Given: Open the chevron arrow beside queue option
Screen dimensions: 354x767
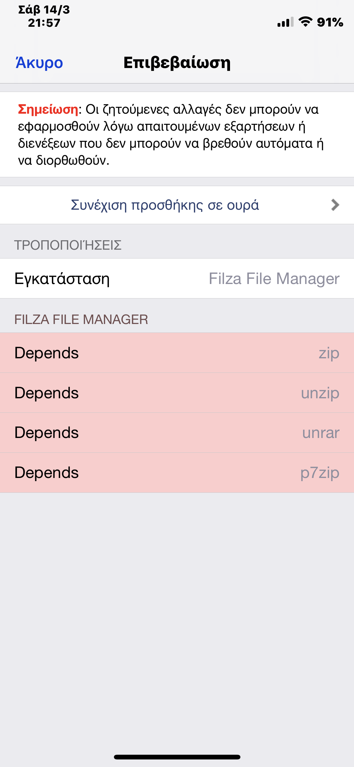Looking at the screenshot, I should pos(335,205).
